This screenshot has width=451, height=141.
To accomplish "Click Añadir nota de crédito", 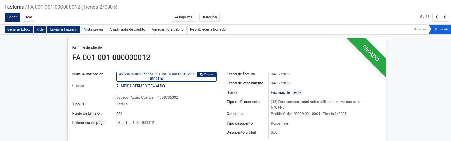I will (128, 30).
